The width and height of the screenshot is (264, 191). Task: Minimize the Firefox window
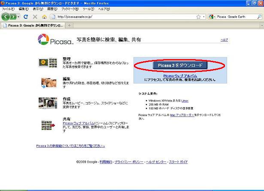coord(249,3)
